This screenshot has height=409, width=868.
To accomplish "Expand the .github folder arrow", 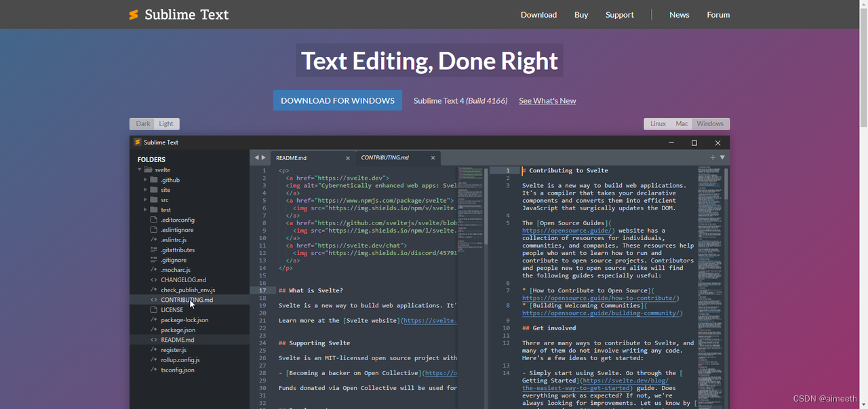I will [145, 180].
